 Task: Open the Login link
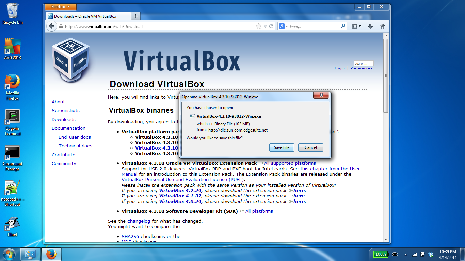339,68
